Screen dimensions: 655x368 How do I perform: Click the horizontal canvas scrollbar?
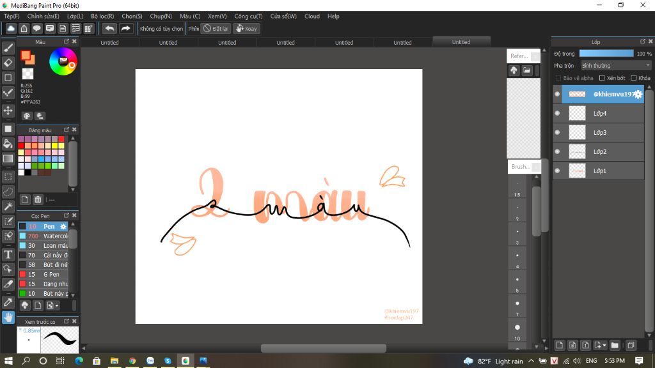323,348
